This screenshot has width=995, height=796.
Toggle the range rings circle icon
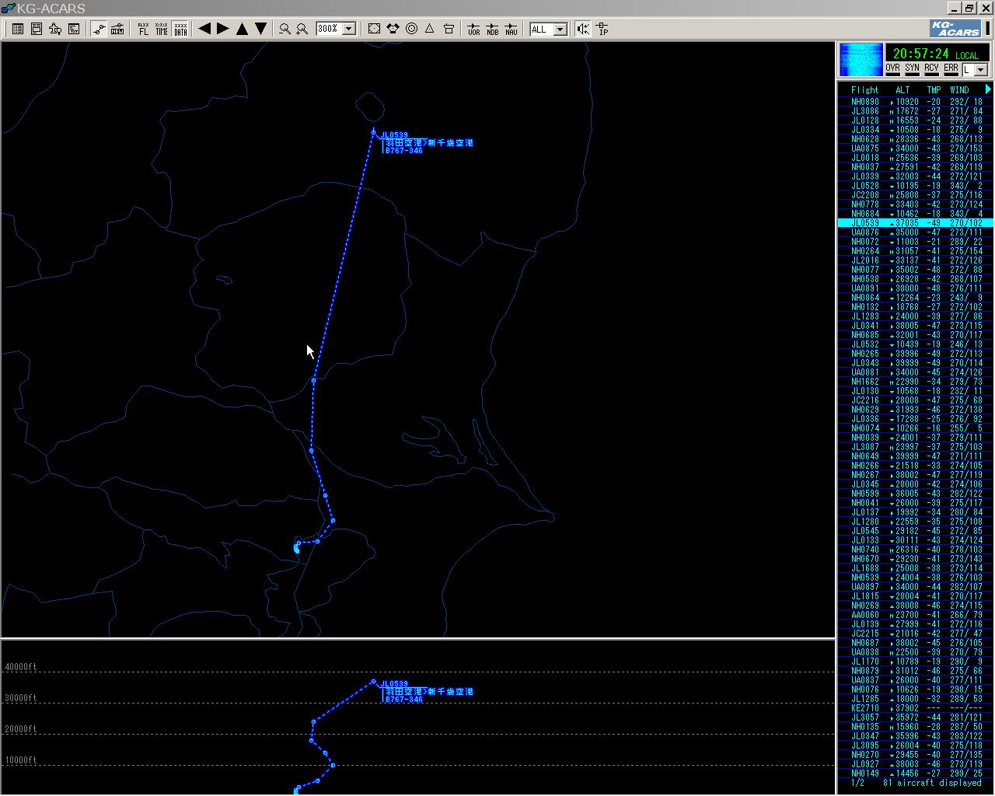(x=411, y=29)
